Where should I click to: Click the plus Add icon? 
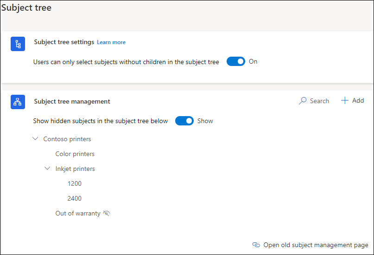click(345, 100)
